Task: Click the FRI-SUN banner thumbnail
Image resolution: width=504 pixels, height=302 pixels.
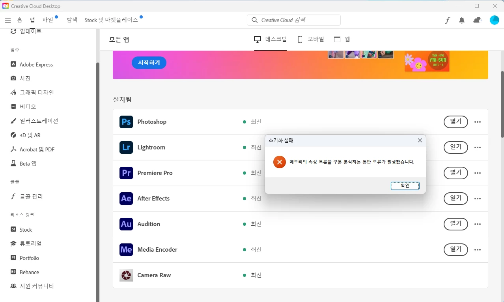Action: coord(427,61)
